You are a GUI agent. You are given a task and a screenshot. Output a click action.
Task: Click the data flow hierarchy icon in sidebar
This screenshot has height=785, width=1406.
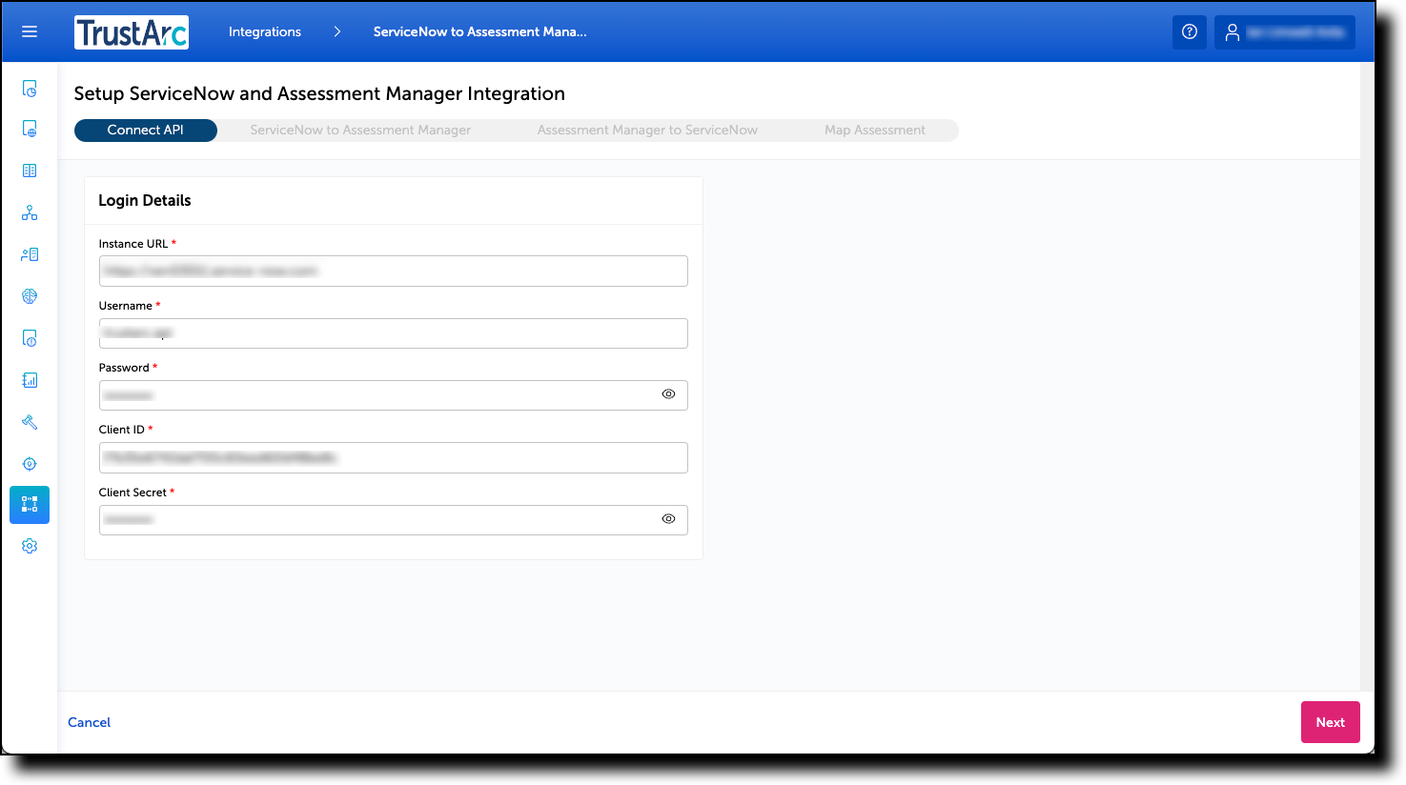(29, 212)
